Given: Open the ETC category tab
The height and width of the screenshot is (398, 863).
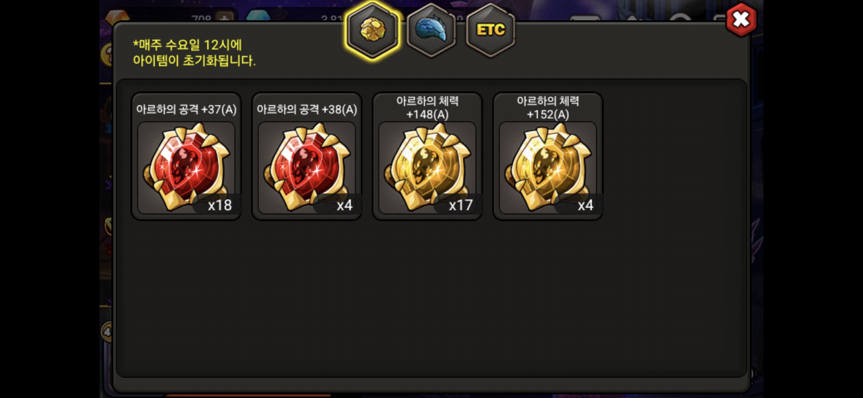Looking at the screenshot, I should click(491, 30).
